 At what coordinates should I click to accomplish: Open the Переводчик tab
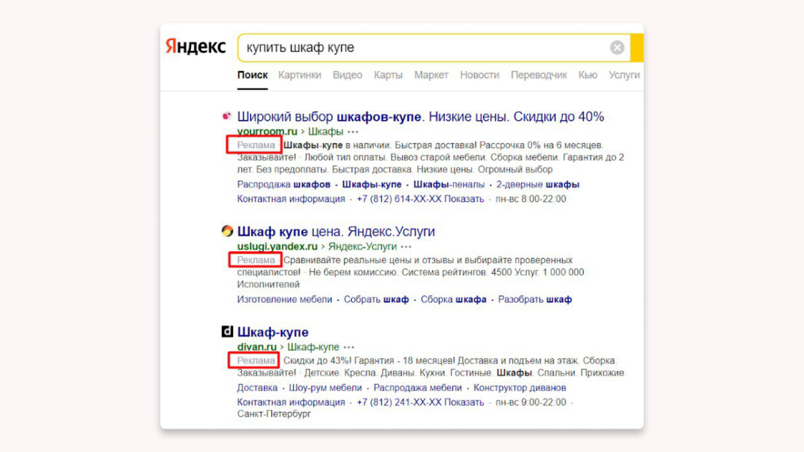[x=539, y=75]
